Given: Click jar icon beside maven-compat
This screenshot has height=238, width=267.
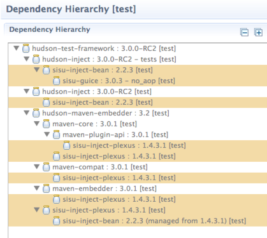Looking at the screenshot, I should 46,167.
